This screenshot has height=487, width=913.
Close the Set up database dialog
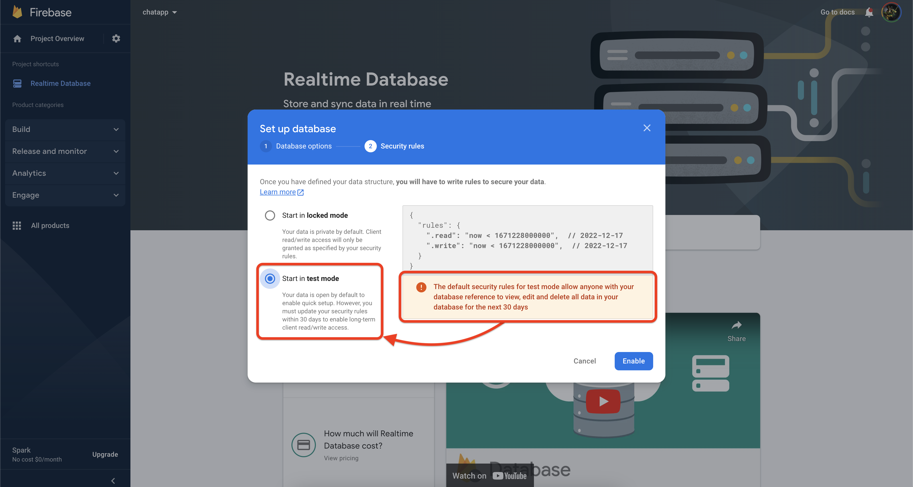point(647,128)
